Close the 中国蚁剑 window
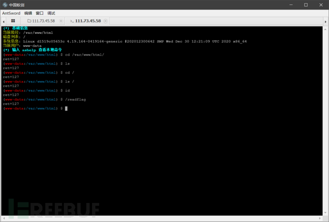Screen dimensions: 329x222 pyautogui.click(x=321, y=5)
